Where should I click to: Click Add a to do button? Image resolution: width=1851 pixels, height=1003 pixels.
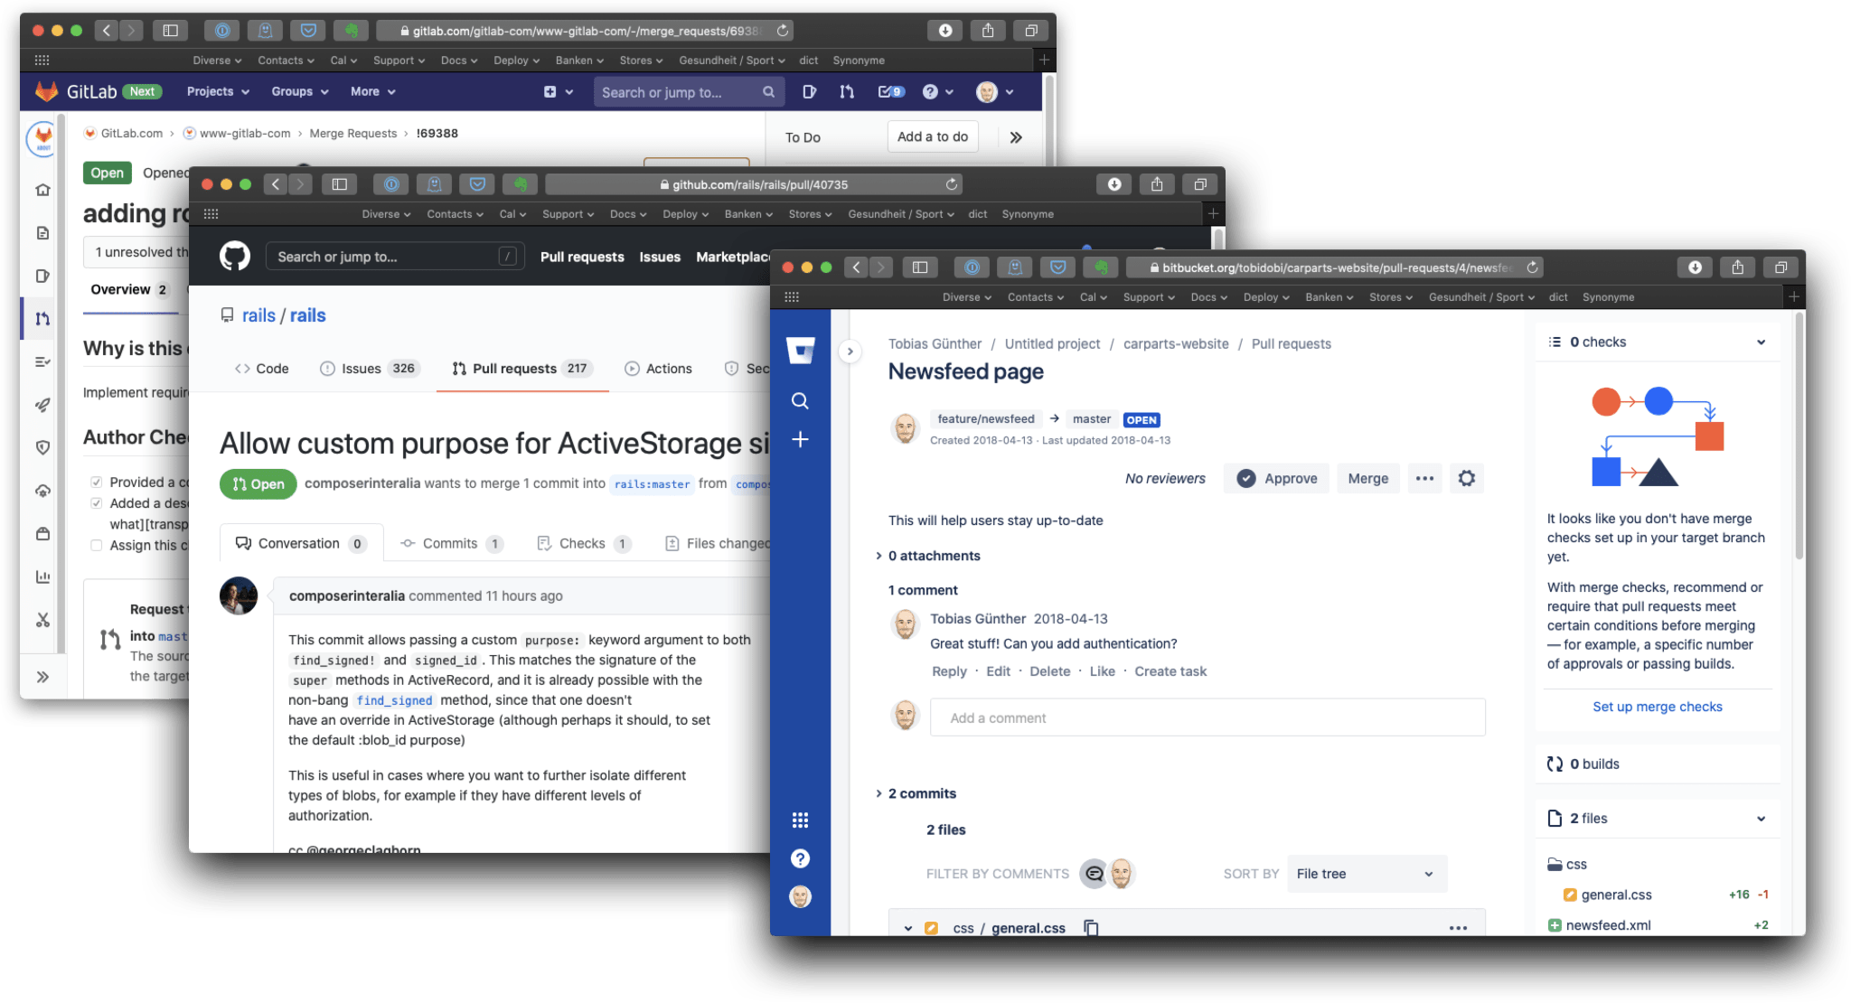(x=932, y=136)
